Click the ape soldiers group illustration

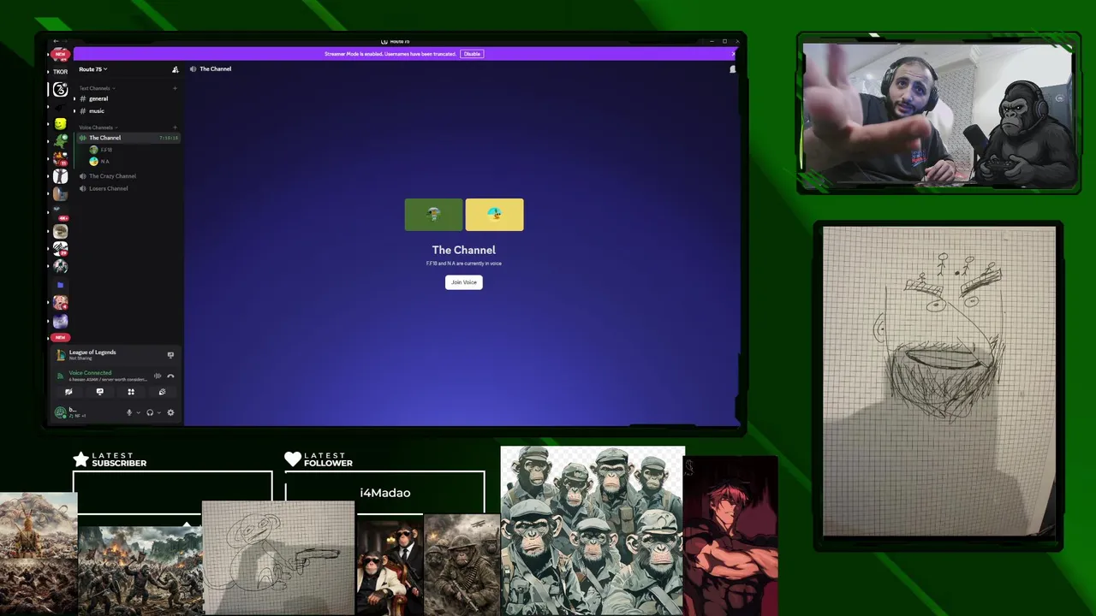coord(593,530)
